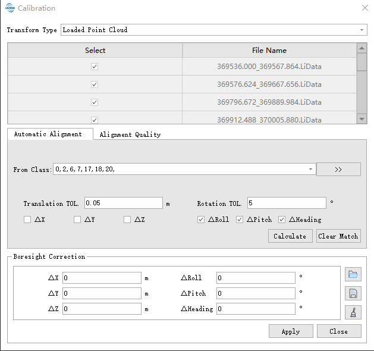Click the save disk icon
The image size is (374, 351).
coord(353,293)
